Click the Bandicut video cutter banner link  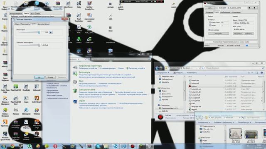click(231, 42)
